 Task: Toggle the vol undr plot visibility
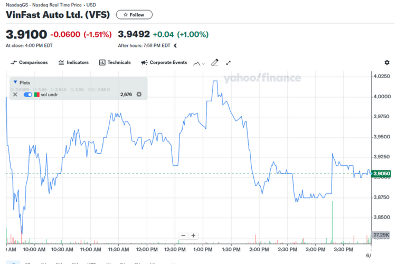[27, 95]
